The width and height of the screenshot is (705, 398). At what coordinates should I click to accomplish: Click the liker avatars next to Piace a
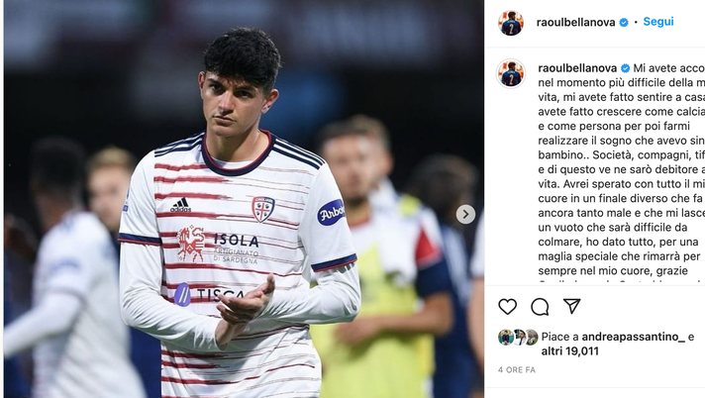518,337
